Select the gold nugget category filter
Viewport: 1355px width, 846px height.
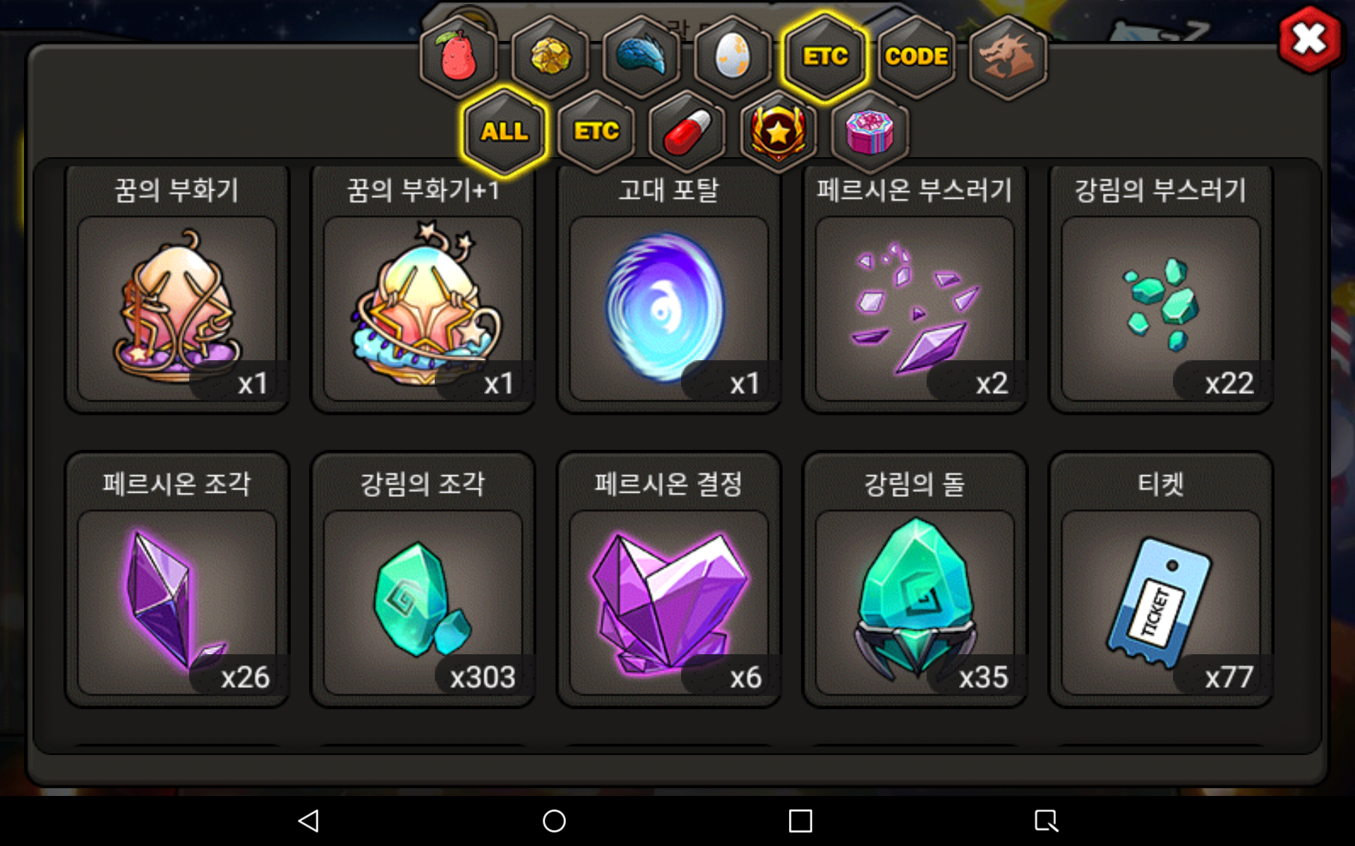coord(550,56)
